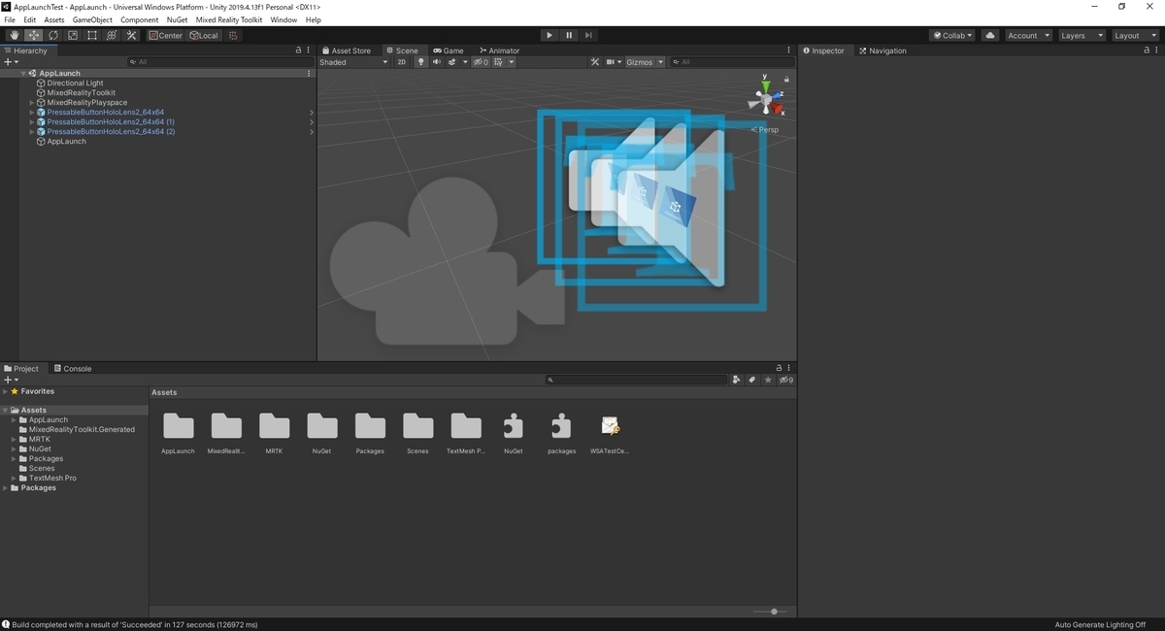This screenshot has height=631, width=1165.
Task: Open the Shaded draw mode dropdown
Action: [354, 62]
